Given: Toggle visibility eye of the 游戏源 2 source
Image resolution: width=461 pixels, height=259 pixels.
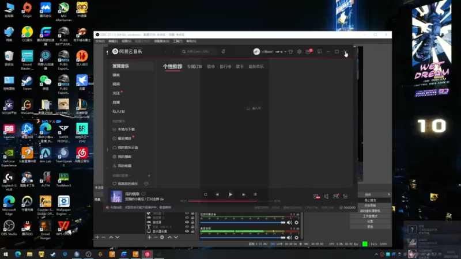Looking at the screenshot, I should pyautogui.click(x=187, y=218).
